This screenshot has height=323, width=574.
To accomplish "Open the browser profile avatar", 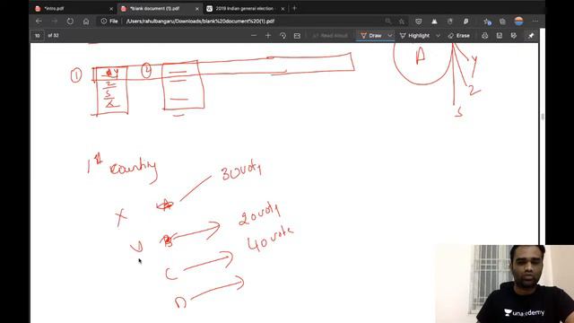I will point(518,22).
